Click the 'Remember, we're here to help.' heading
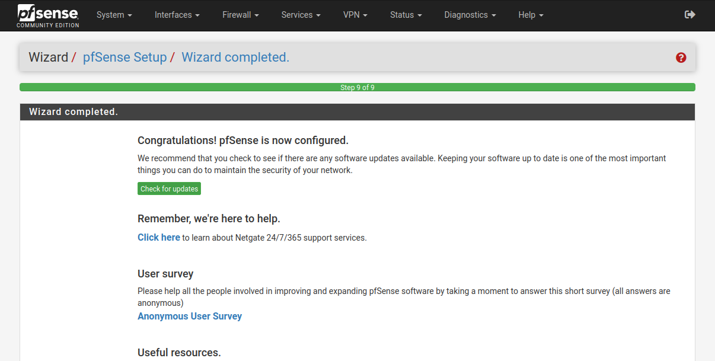The height and width of the screenshot is (361, 715). [209, 219]
